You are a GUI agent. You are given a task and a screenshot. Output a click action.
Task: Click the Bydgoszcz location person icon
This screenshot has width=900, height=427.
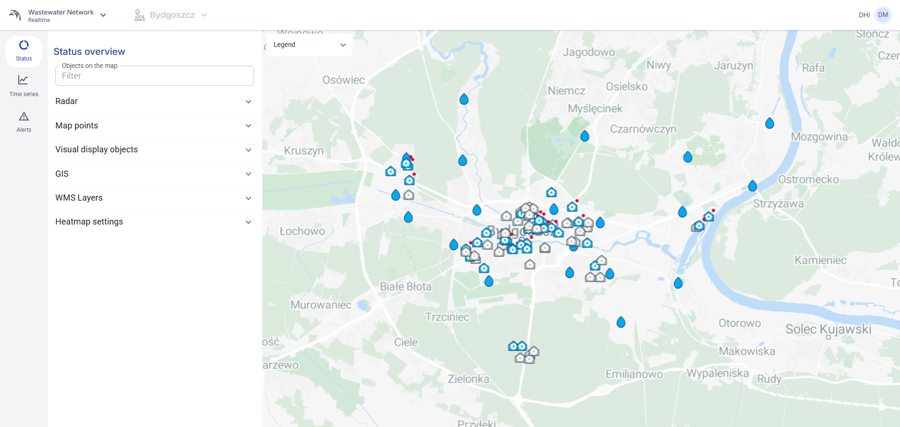tap(139, 15)
